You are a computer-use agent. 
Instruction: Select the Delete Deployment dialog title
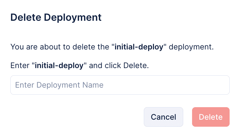click(56, 17)
